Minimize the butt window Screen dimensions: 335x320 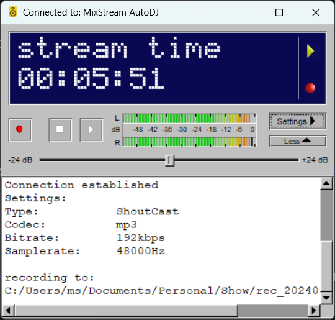pyautogui.click(x=243, y=12)
